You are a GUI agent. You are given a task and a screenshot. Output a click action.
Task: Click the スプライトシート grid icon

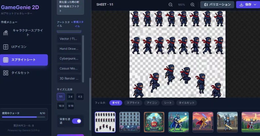pos(6,60)
